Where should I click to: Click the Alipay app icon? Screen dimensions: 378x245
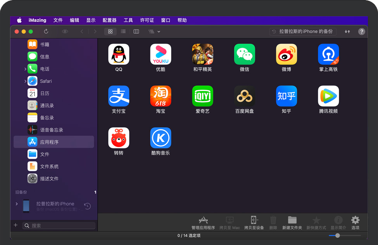pyautogui.click(x=119, y=96)
